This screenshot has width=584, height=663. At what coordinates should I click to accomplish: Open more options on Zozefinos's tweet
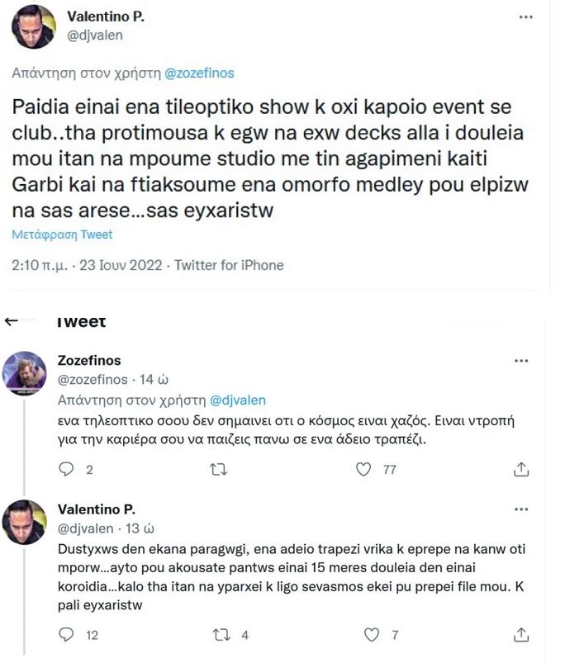[520, 360]
